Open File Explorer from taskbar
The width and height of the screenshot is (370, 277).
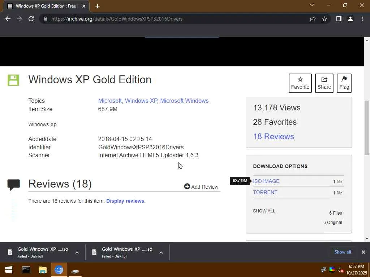(x=43, y=270)
